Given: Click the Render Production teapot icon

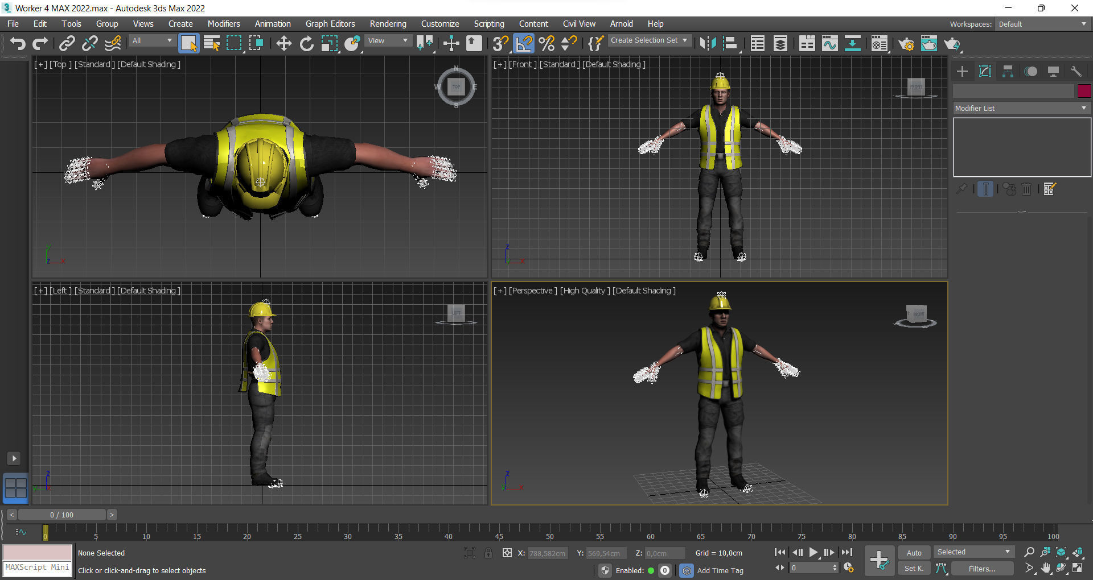Looking at the screenshot, I should 952,43.
